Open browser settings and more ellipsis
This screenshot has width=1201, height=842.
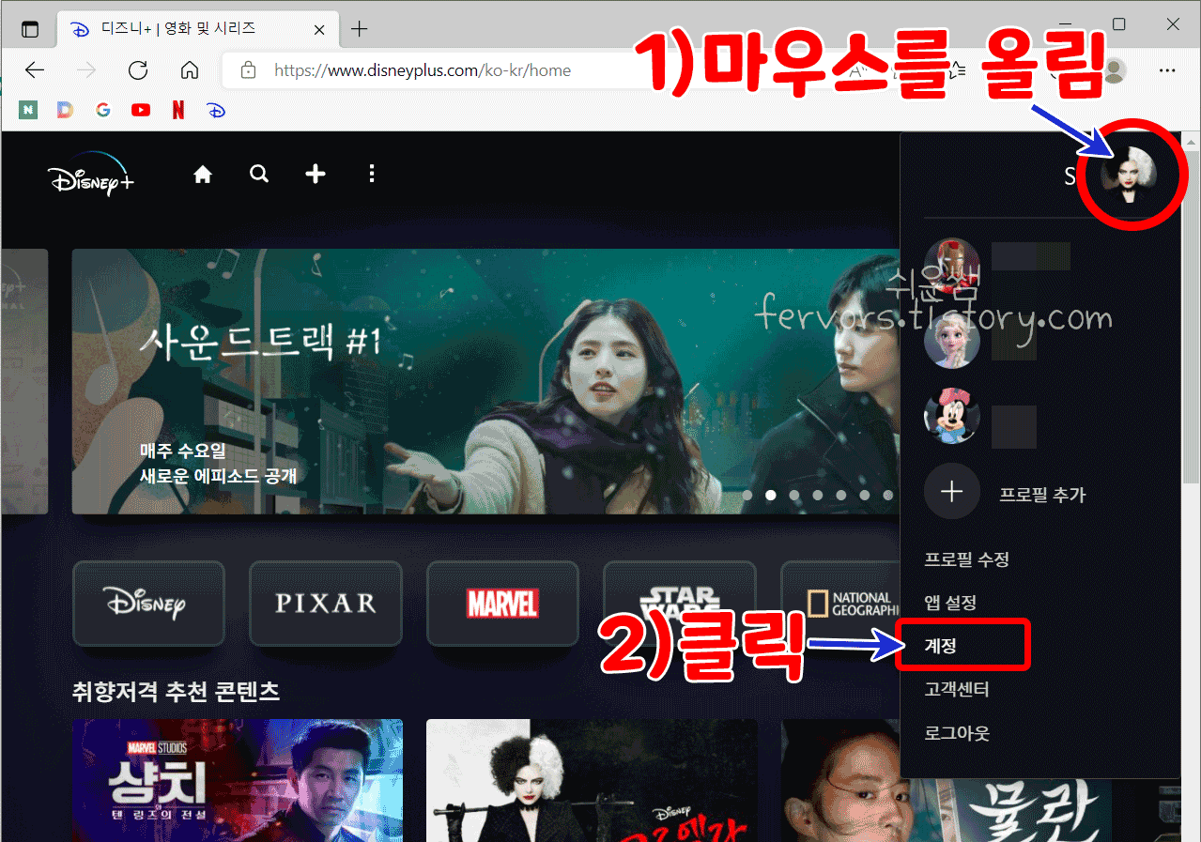click(x=1167, y=70)
